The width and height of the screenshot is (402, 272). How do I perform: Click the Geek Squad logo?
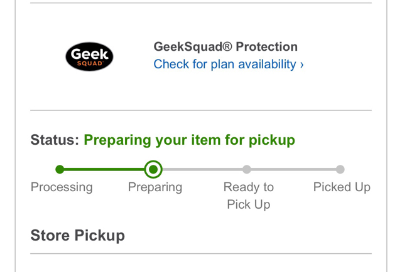[x=89, y=56]
